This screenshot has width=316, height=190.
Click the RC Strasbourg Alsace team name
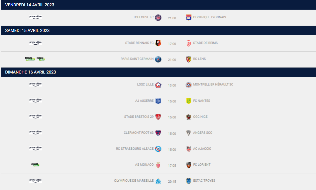pos(135,149)
